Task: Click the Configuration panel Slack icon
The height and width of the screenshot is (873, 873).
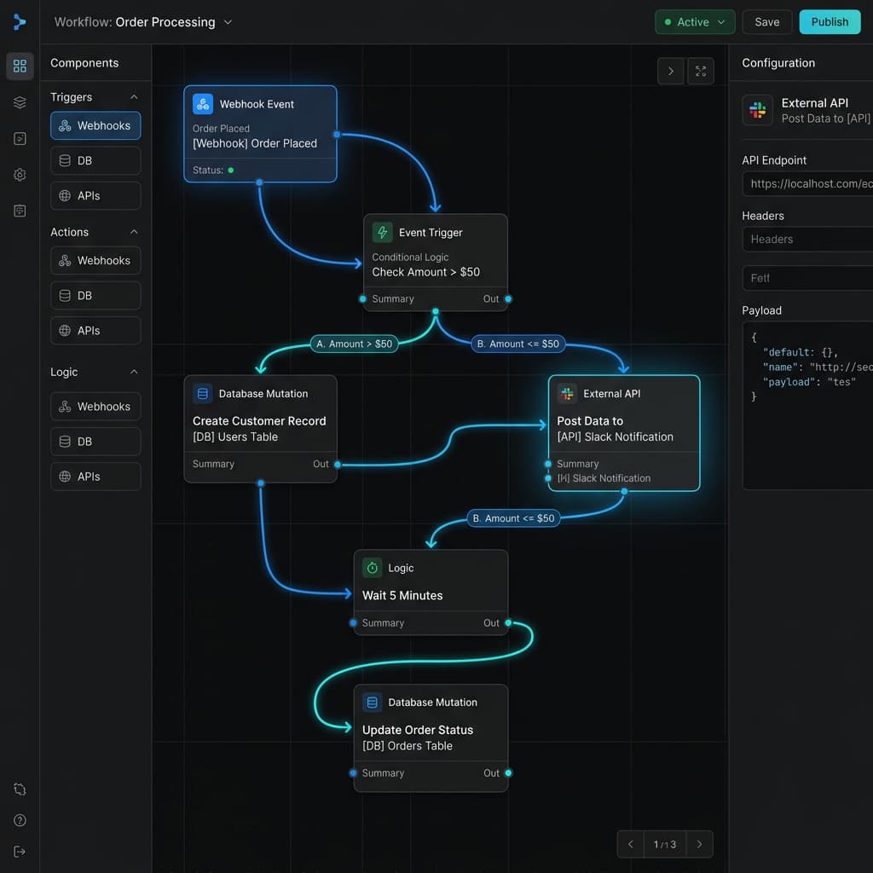Action: [x=758, y=110]
